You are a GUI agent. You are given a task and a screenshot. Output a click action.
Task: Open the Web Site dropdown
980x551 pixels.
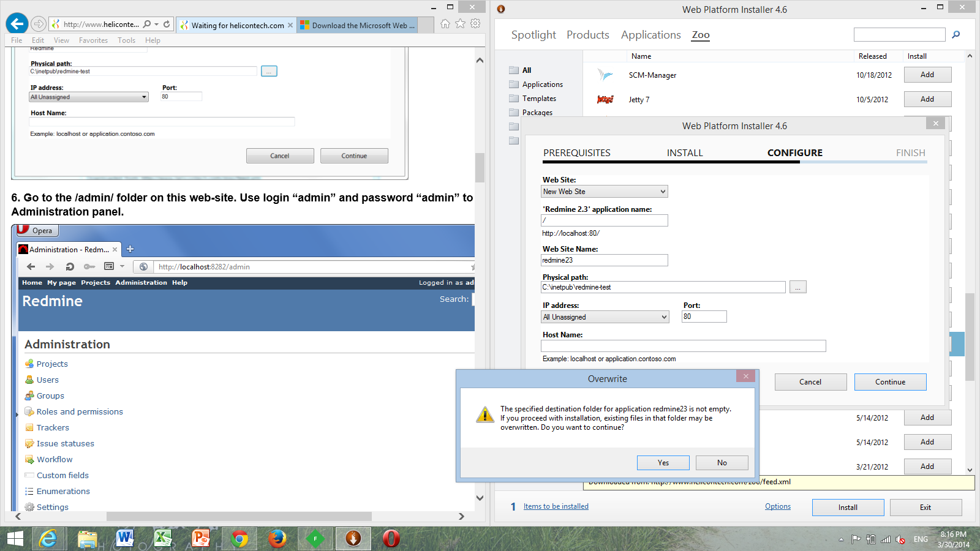(605, 192)
